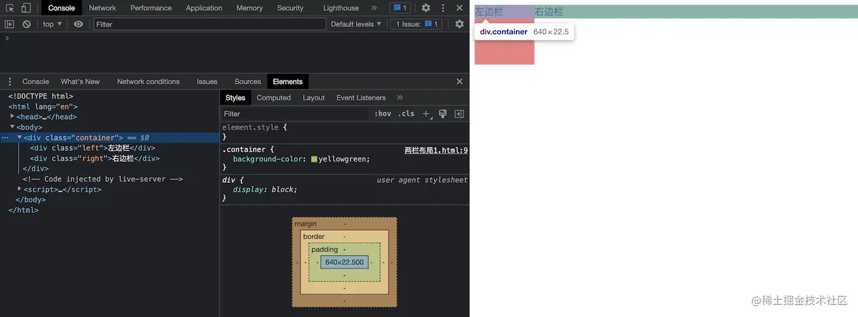
Task: Click the 640×22.500 content box
Action: coord(345,262)
